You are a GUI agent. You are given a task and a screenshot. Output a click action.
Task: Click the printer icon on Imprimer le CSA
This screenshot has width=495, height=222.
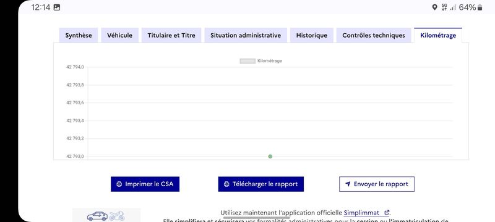point(119,184)
